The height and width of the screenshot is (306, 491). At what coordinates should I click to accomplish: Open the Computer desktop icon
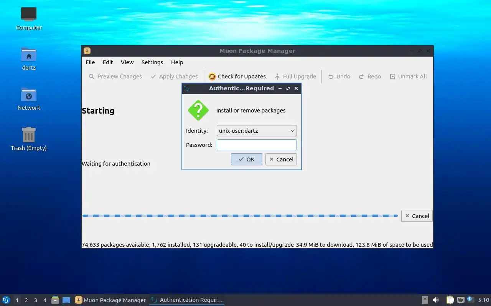tap(29, 19)
